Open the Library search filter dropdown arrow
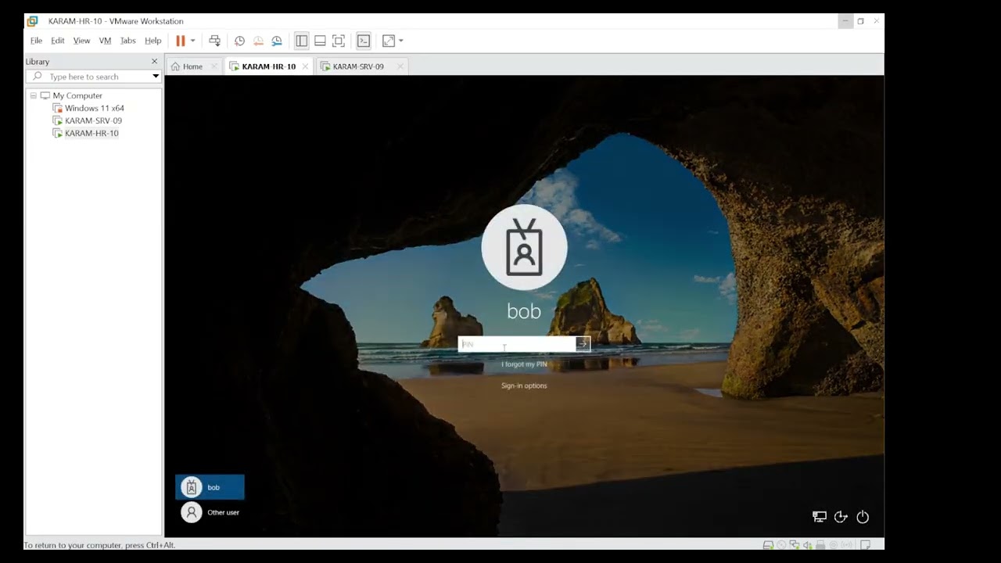Viewport: 1001px width, 563px height. point(156,77)
